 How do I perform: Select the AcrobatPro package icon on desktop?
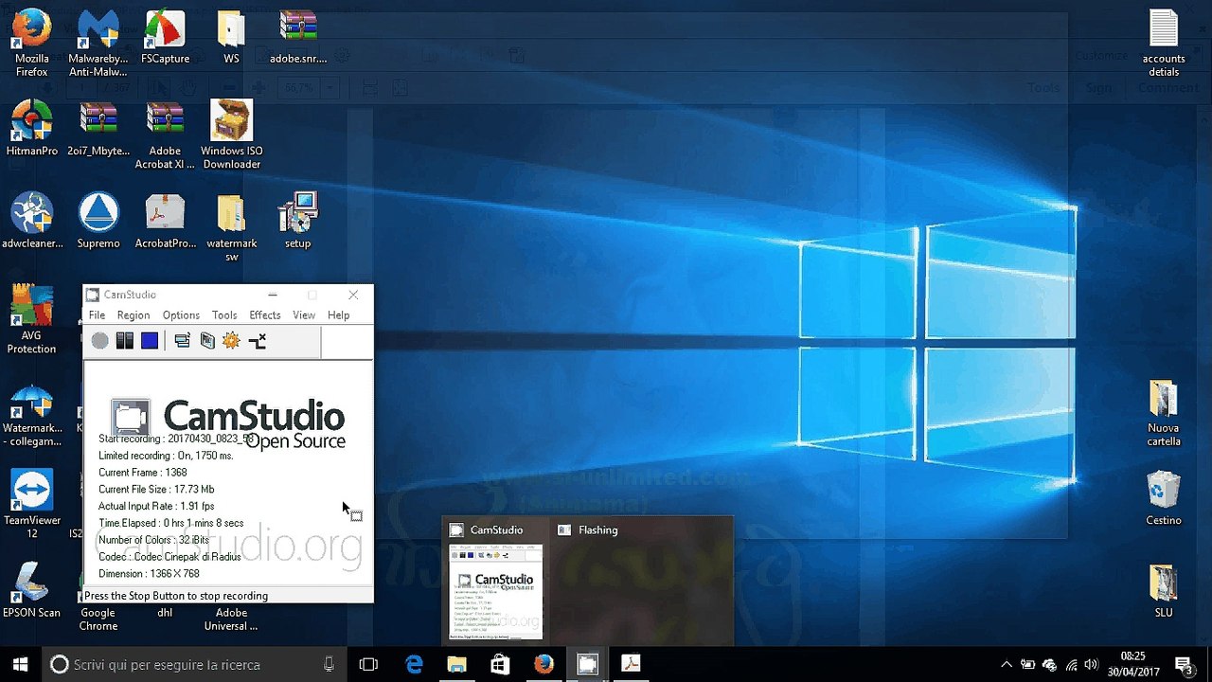(x=166, y=221)
